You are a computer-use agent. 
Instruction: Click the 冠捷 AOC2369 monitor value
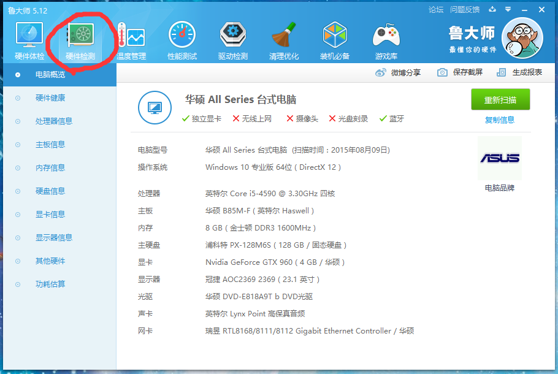(x=262, y=280)
